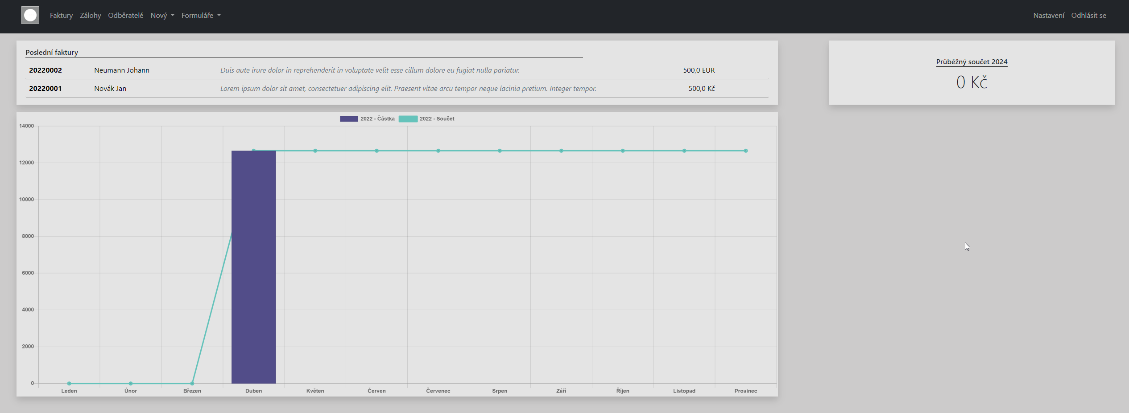Click the Listopad axis label
Screen dimensions: 1129x413
(684, 391)
